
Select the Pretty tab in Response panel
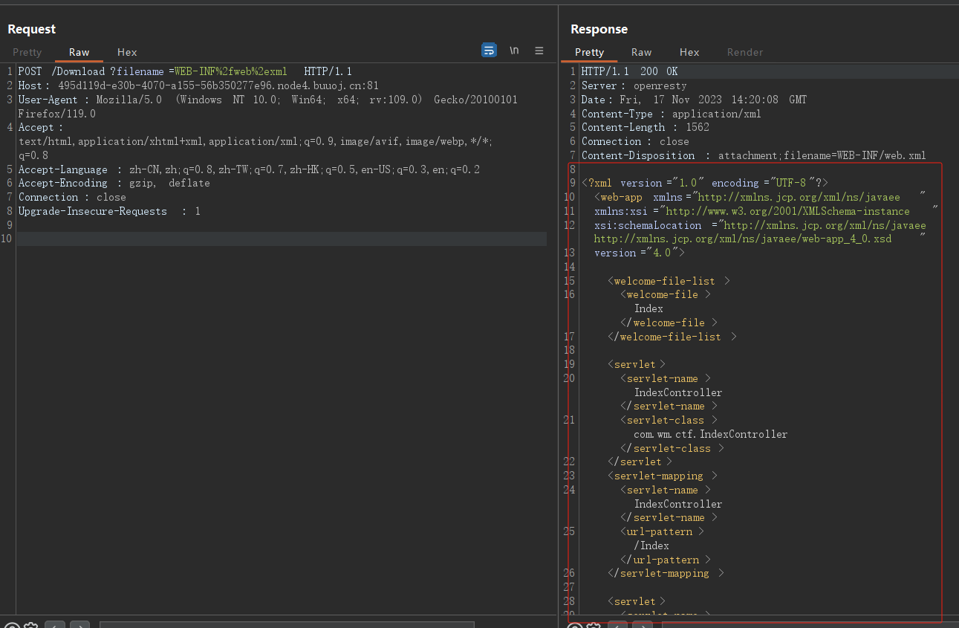coord(589,52)
